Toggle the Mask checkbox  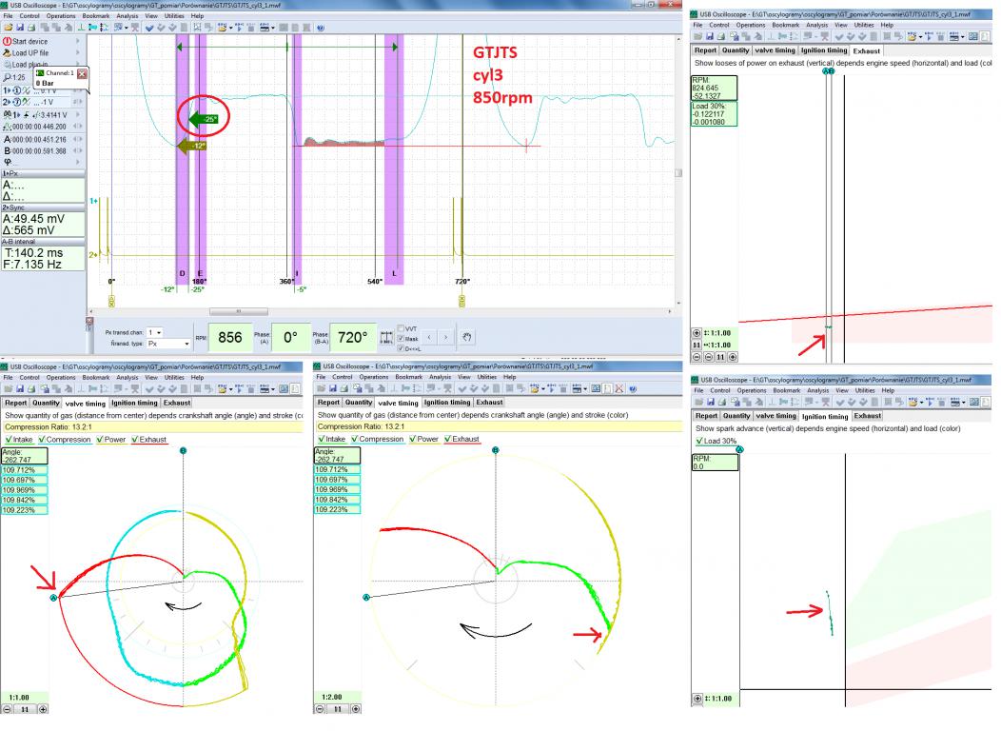pyautogui.click(x=401, y=338)
